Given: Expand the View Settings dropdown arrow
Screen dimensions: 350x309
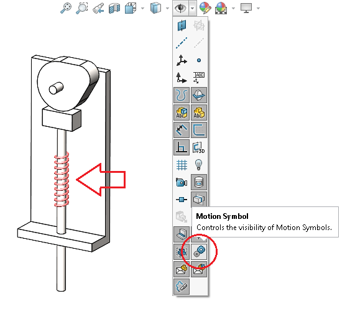Looking at the screenshot, I should click(259, 9).
